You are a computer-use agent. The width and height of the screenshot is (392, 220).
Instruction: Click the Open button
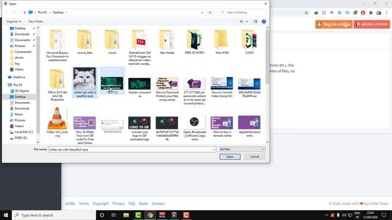pos(230,156)
